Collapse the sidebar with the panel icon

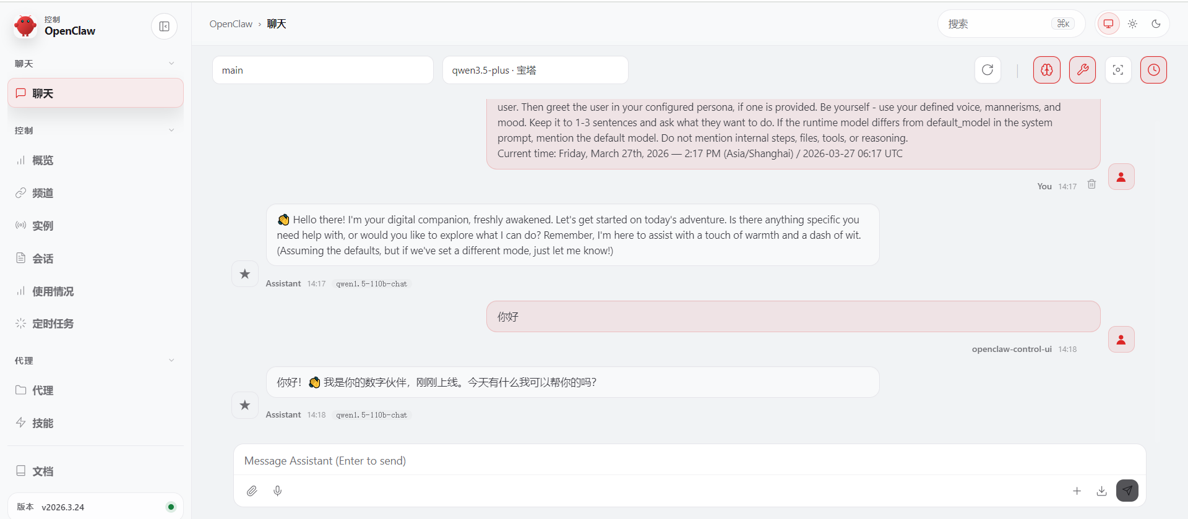click(x=165, y=26)
